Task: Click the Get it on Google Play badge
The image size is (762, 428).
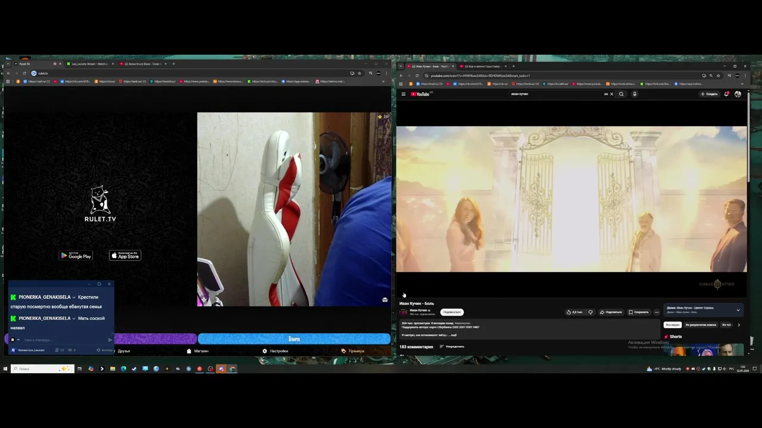Action: tap(76, 256)
